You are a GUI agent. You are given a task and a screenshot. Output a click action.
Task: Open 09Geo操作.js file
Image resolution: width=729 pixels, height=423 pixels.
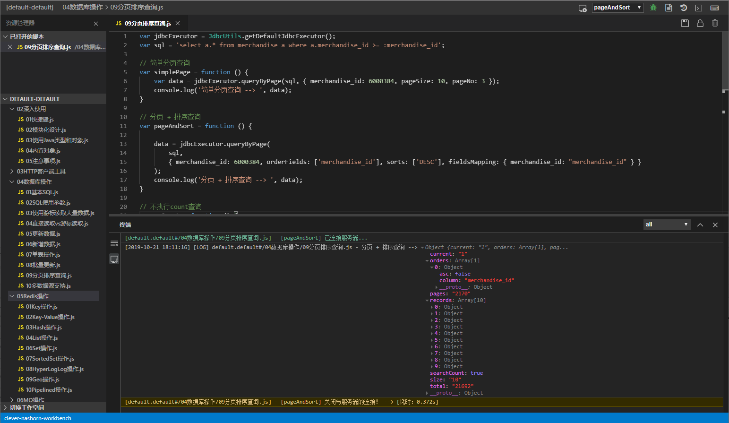(43, 380)
